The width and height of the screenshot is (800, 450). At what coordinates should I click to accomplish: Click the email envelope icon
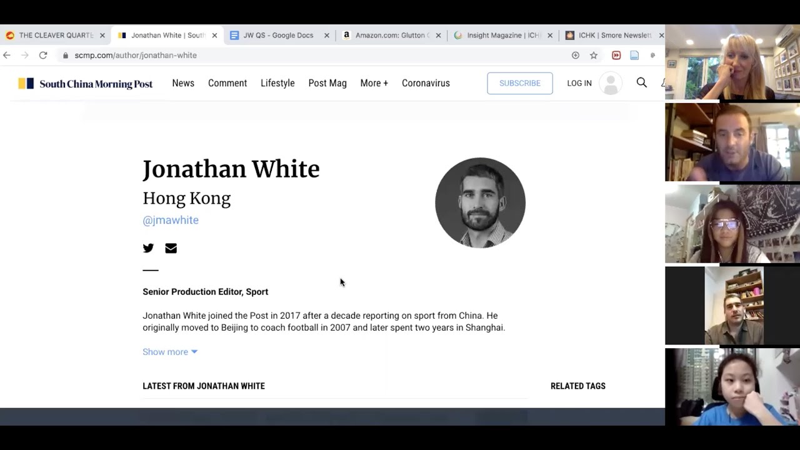[171, 248]
